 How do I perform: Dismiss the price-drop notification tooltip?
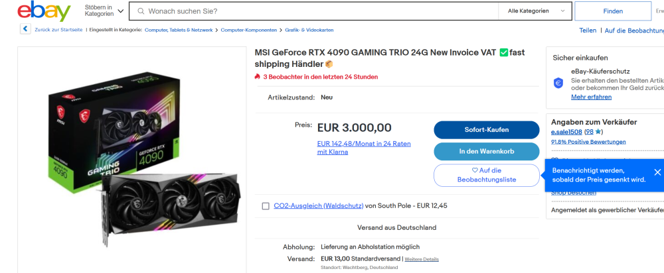coord(657,172)
